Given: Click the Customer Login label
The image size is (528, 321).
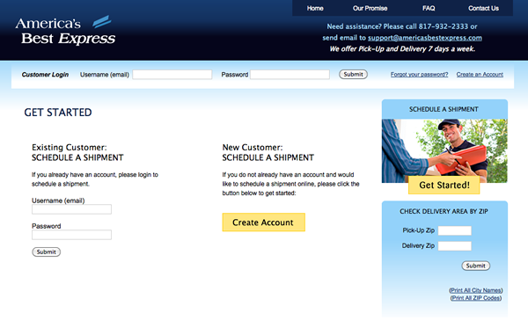Looking at the screenshot, I should point(45,75).
